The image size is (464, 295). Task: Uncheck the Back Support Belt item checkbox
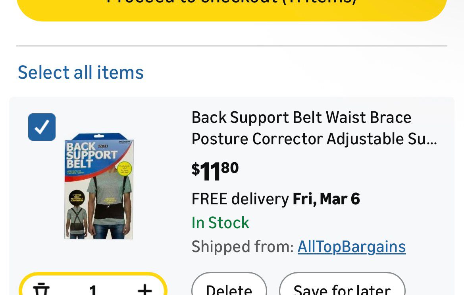click(42, 127)
